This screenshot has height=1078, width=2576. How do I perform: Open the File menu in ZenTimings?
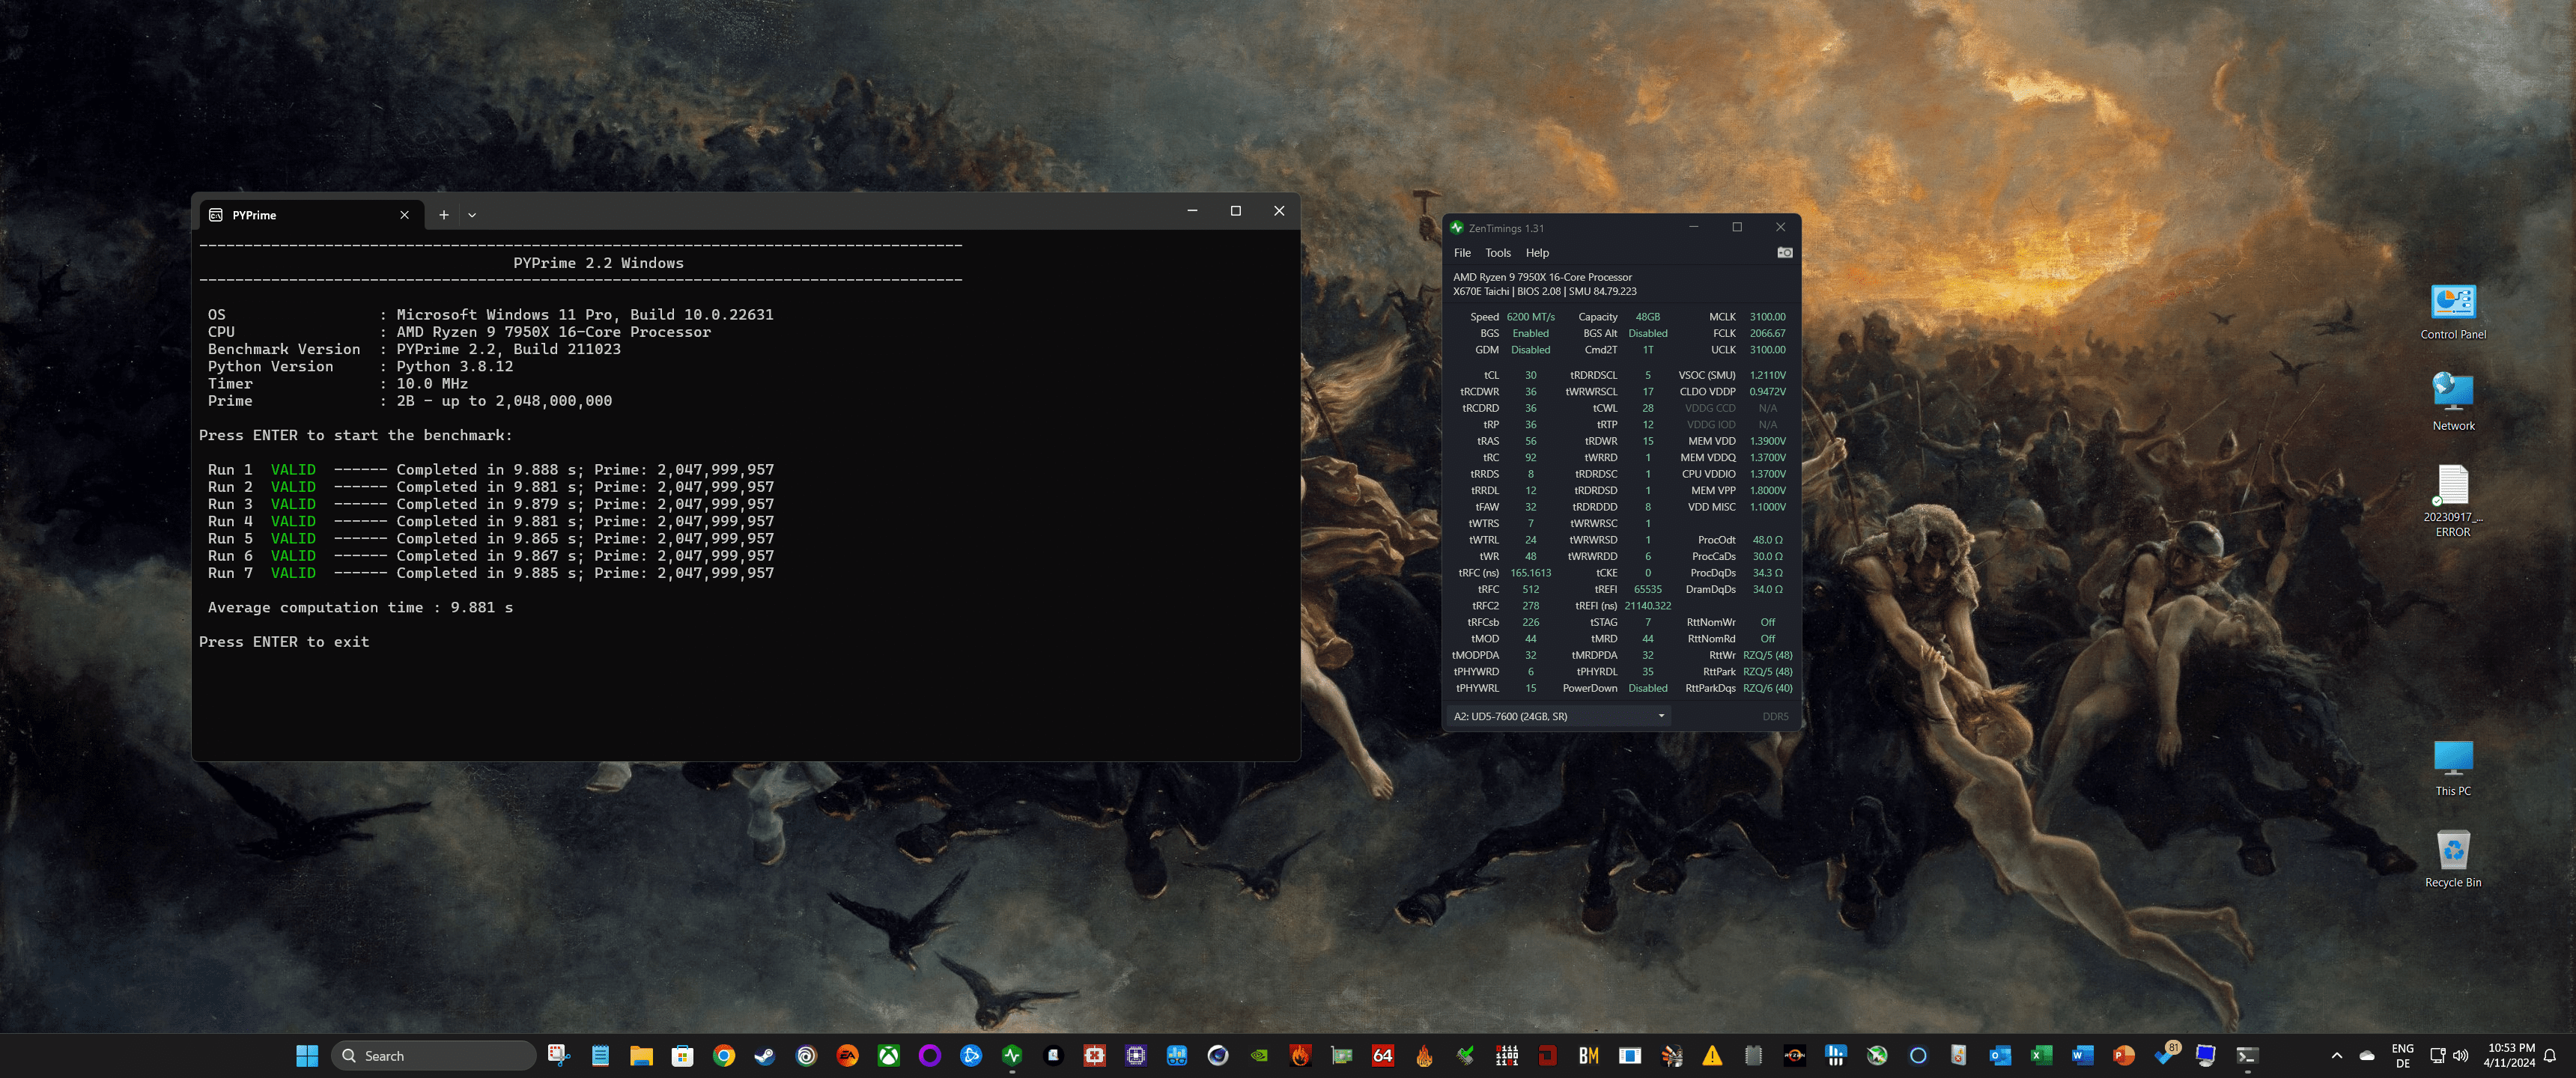point(1462,253)
